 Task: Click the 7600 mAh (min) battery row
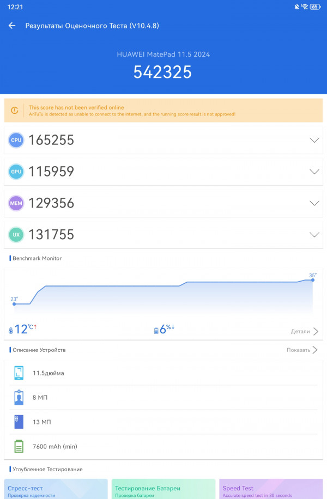click(163, 446)
